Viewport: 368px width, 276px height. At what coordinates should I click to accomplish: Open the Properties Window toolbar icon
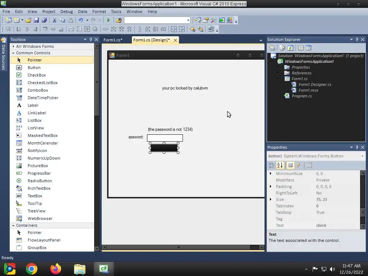pyautogui.click(x=206, y=20)
